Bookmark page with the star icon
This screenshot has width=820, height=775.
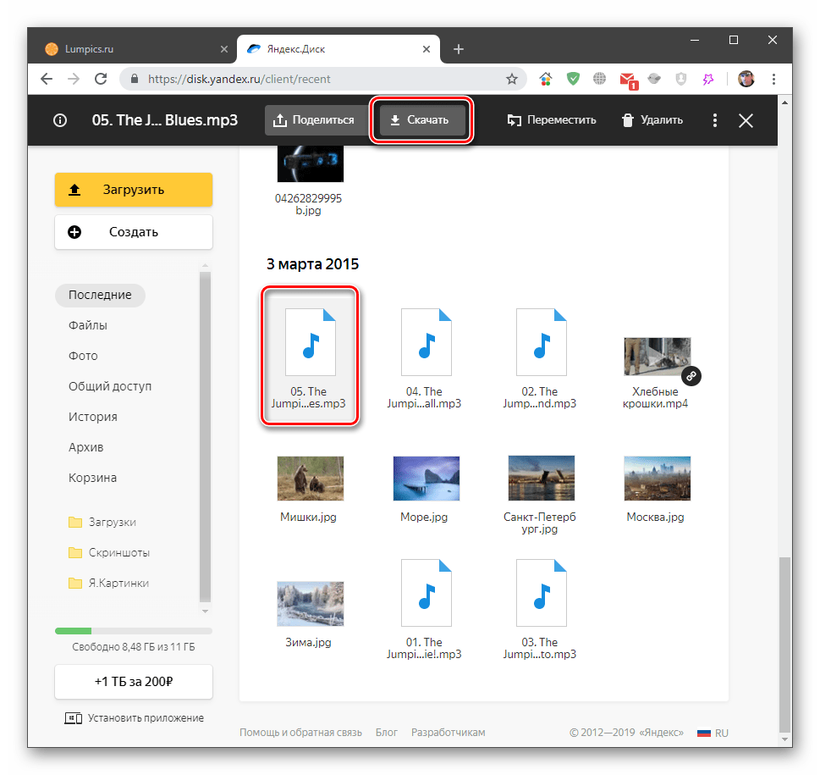point(512,79)
